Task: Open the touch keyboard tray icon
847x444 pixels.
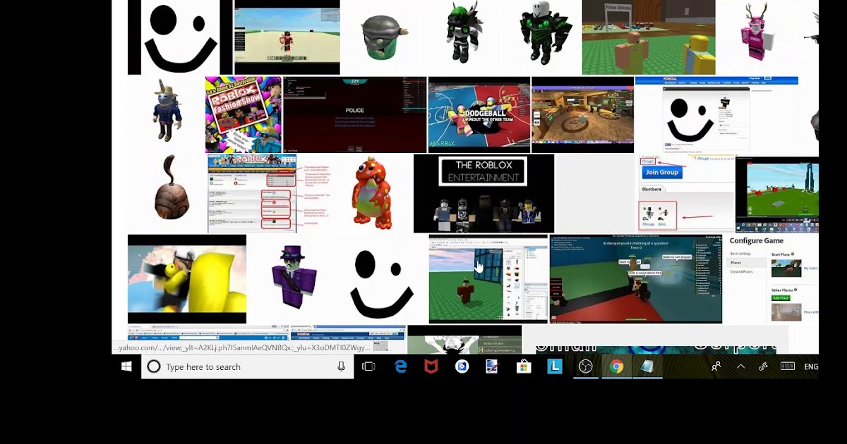Action: 788,366
